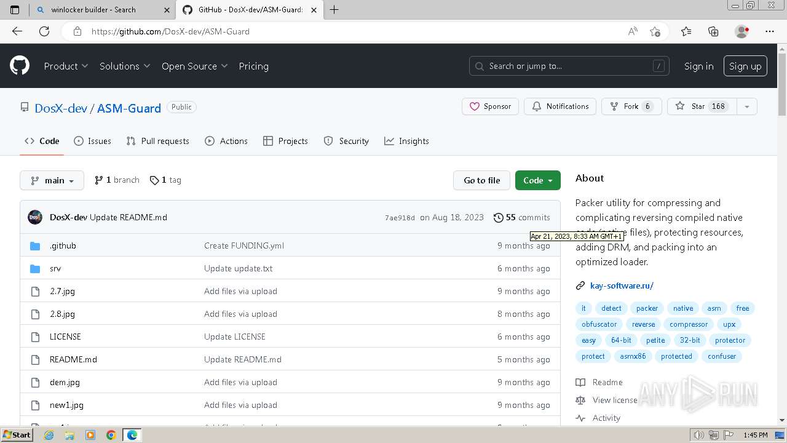View the 1 branch link
The height and width of the screenshot is (443, 787).
pyautogui.click(x=117, y=180)
